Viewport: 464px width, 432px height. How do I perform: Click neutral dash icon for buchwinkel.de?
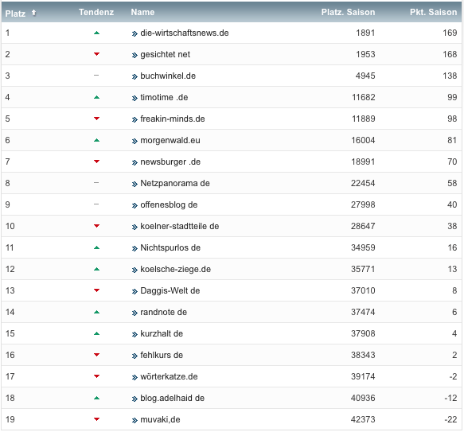point(96,76)
